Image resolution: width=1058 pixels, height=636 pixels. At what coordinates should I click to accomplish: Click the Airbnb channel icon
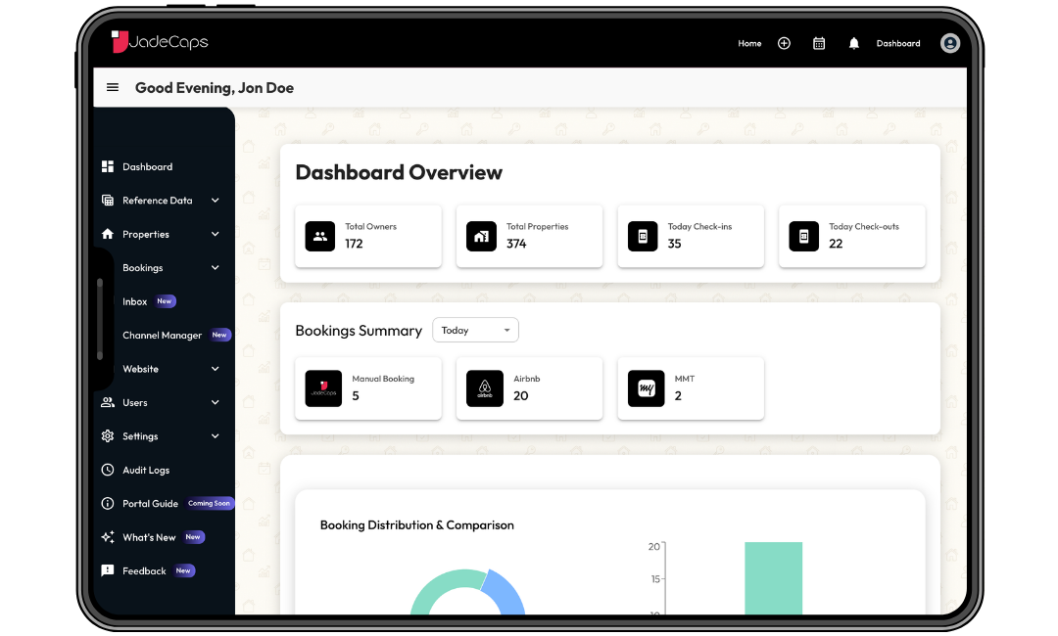tap(485, 388)
